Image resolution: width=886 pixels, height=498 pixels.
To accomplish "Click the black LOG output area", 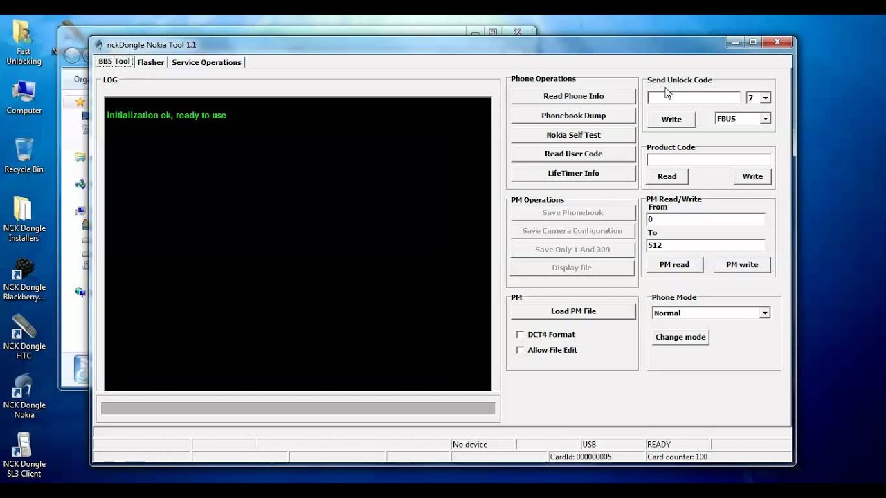I will (x=298, y=243).
